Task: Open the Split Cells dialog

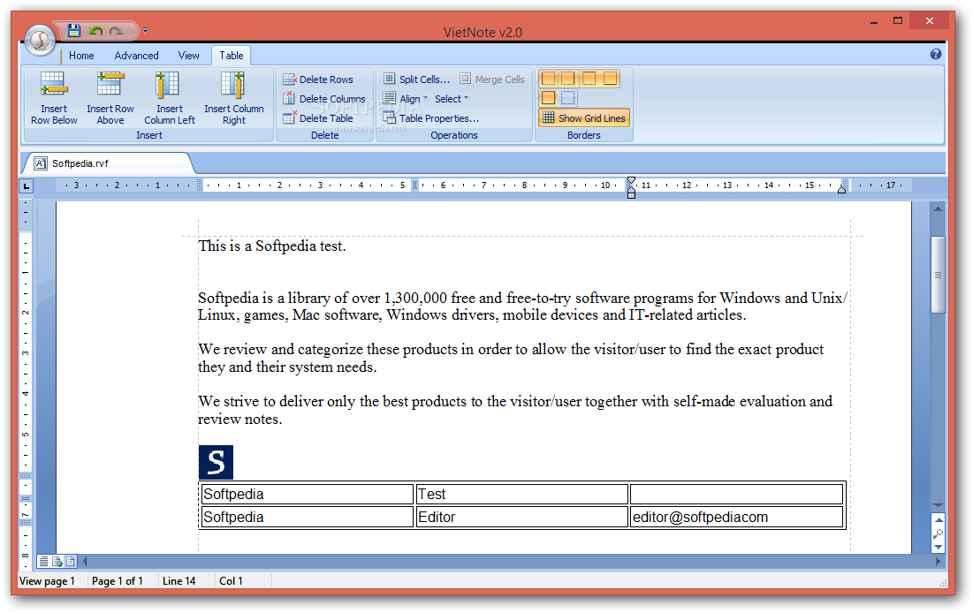Action: (x=416, y=79)
